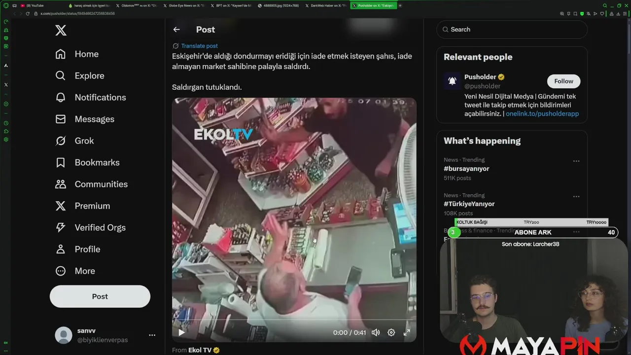The image size is (631, 355).
Task: Open the X shortcut in browser sidebar
Action: [6, 85]
